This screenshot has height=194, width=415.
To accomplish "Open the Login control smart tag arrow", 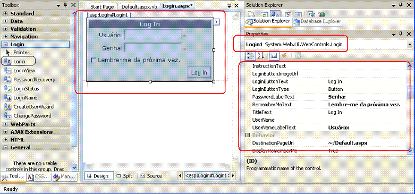I will click(217, 22).
